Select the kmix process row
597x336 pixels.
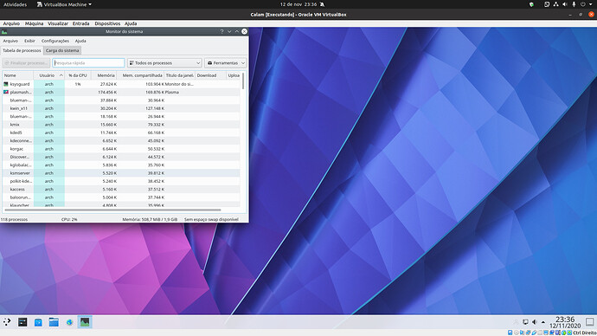(x=121, y=125)
